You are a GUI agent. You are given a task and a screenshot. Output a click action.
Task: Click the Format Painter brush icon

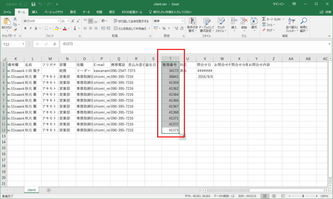(15, 30)
